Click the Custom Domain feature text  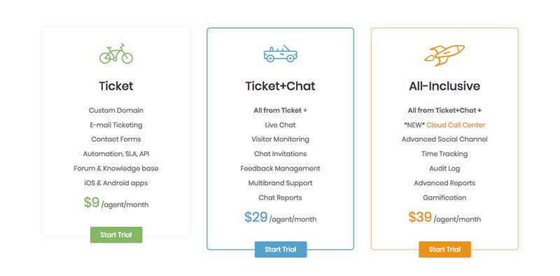coord(116,110)
